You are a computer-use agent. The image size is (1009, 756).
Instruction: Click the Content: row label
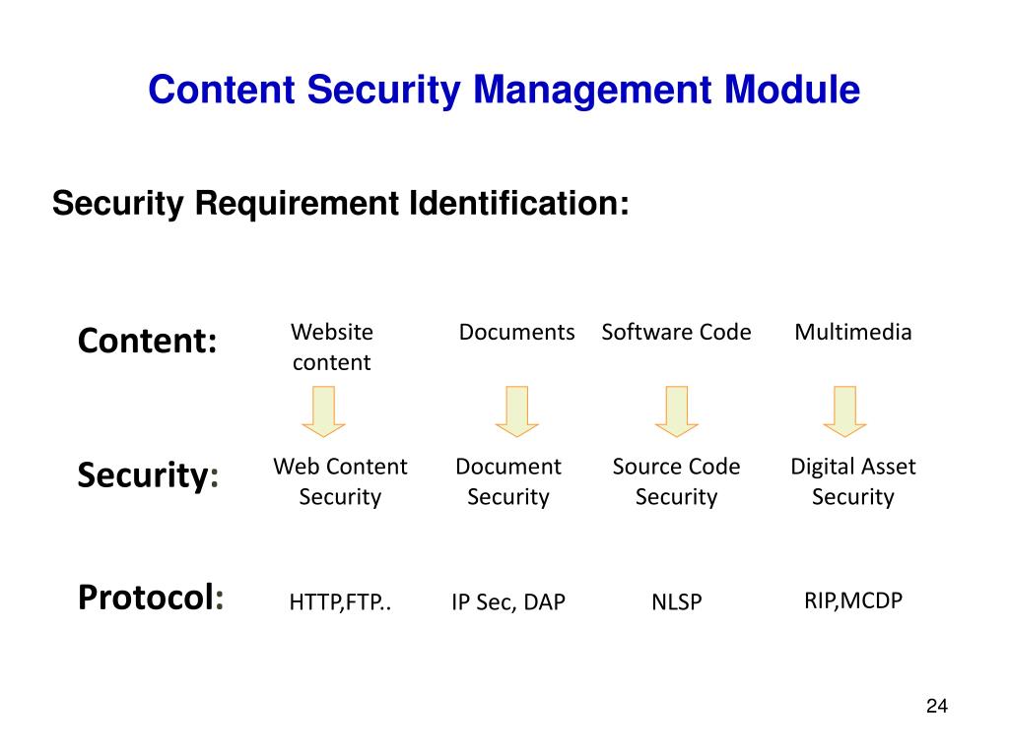[148, 340]
